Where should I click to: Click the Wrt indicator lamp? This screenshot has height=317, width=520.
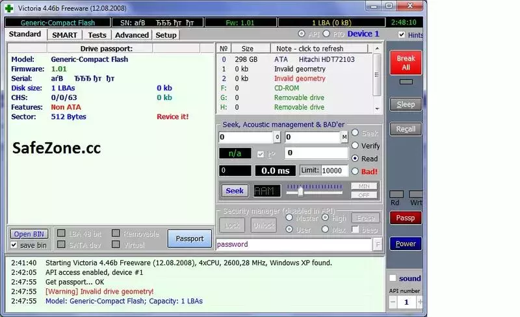pyautogui.click(x=416, y=194)
